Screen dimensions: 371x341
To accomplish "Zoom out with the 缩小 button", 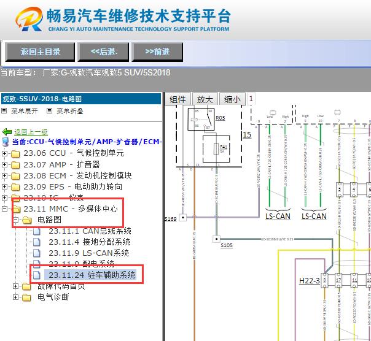I will tap(232, 99).
